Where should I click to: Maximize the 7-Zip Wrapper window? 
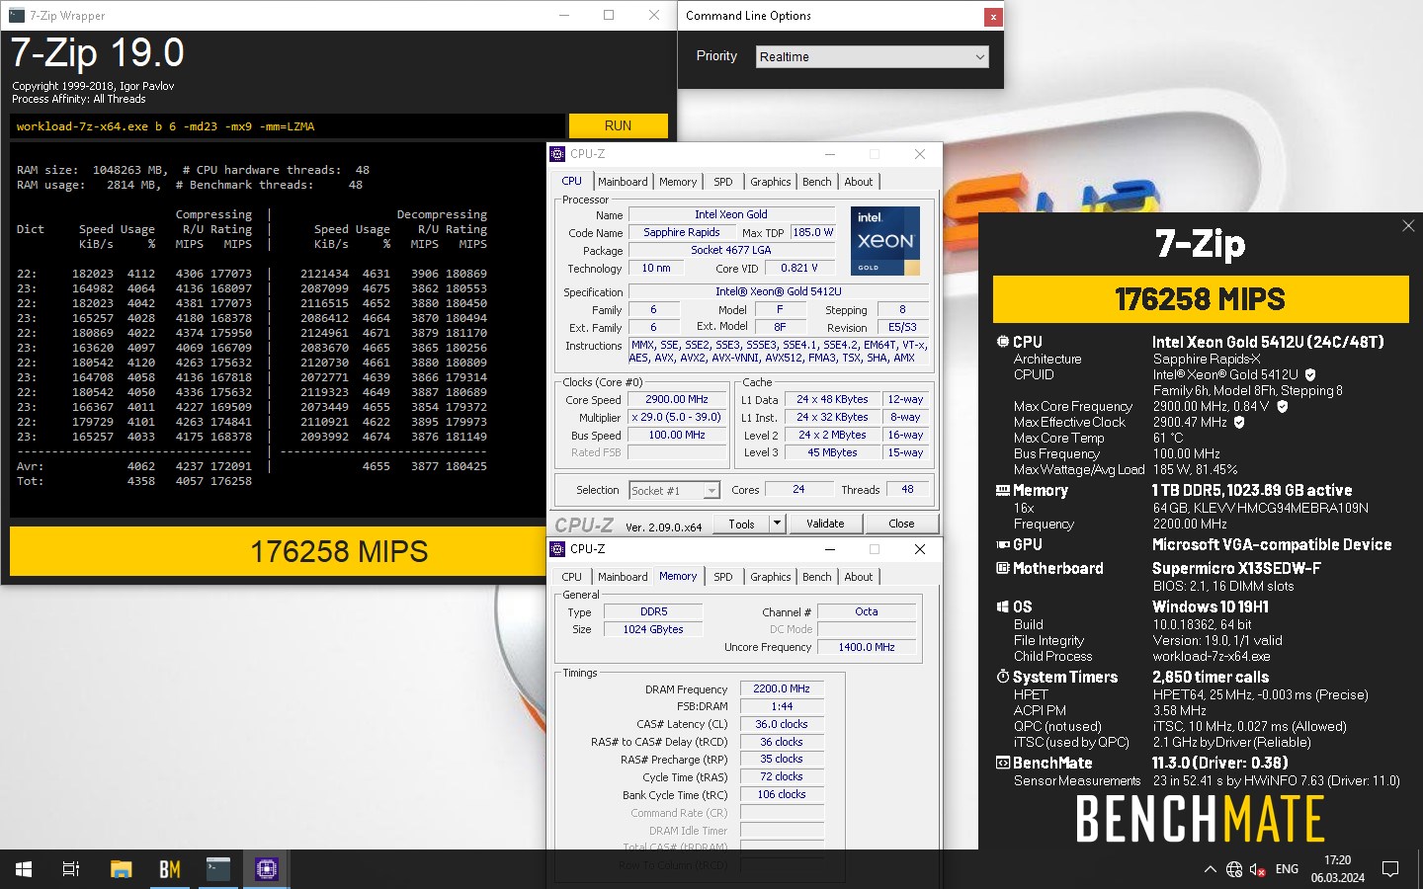pyautogui.click(x=609, y=15)
